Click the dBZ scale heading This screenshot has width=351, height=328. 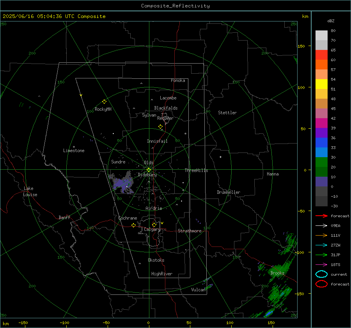pos(331,21)
